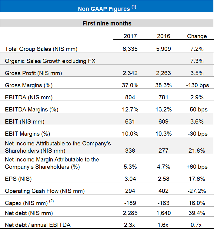Click the Net debt / annual EBITDA label

pyautogui.click(x=38, y=224)
